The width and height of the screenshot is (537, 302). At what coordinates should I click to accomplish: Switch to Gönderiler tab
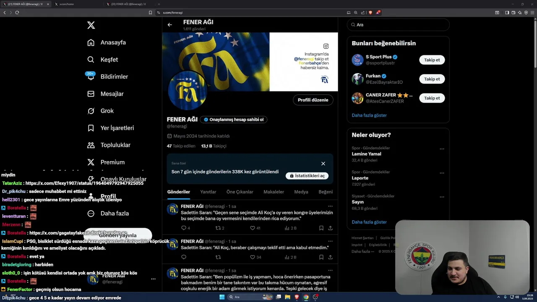[x=179, y=192]
